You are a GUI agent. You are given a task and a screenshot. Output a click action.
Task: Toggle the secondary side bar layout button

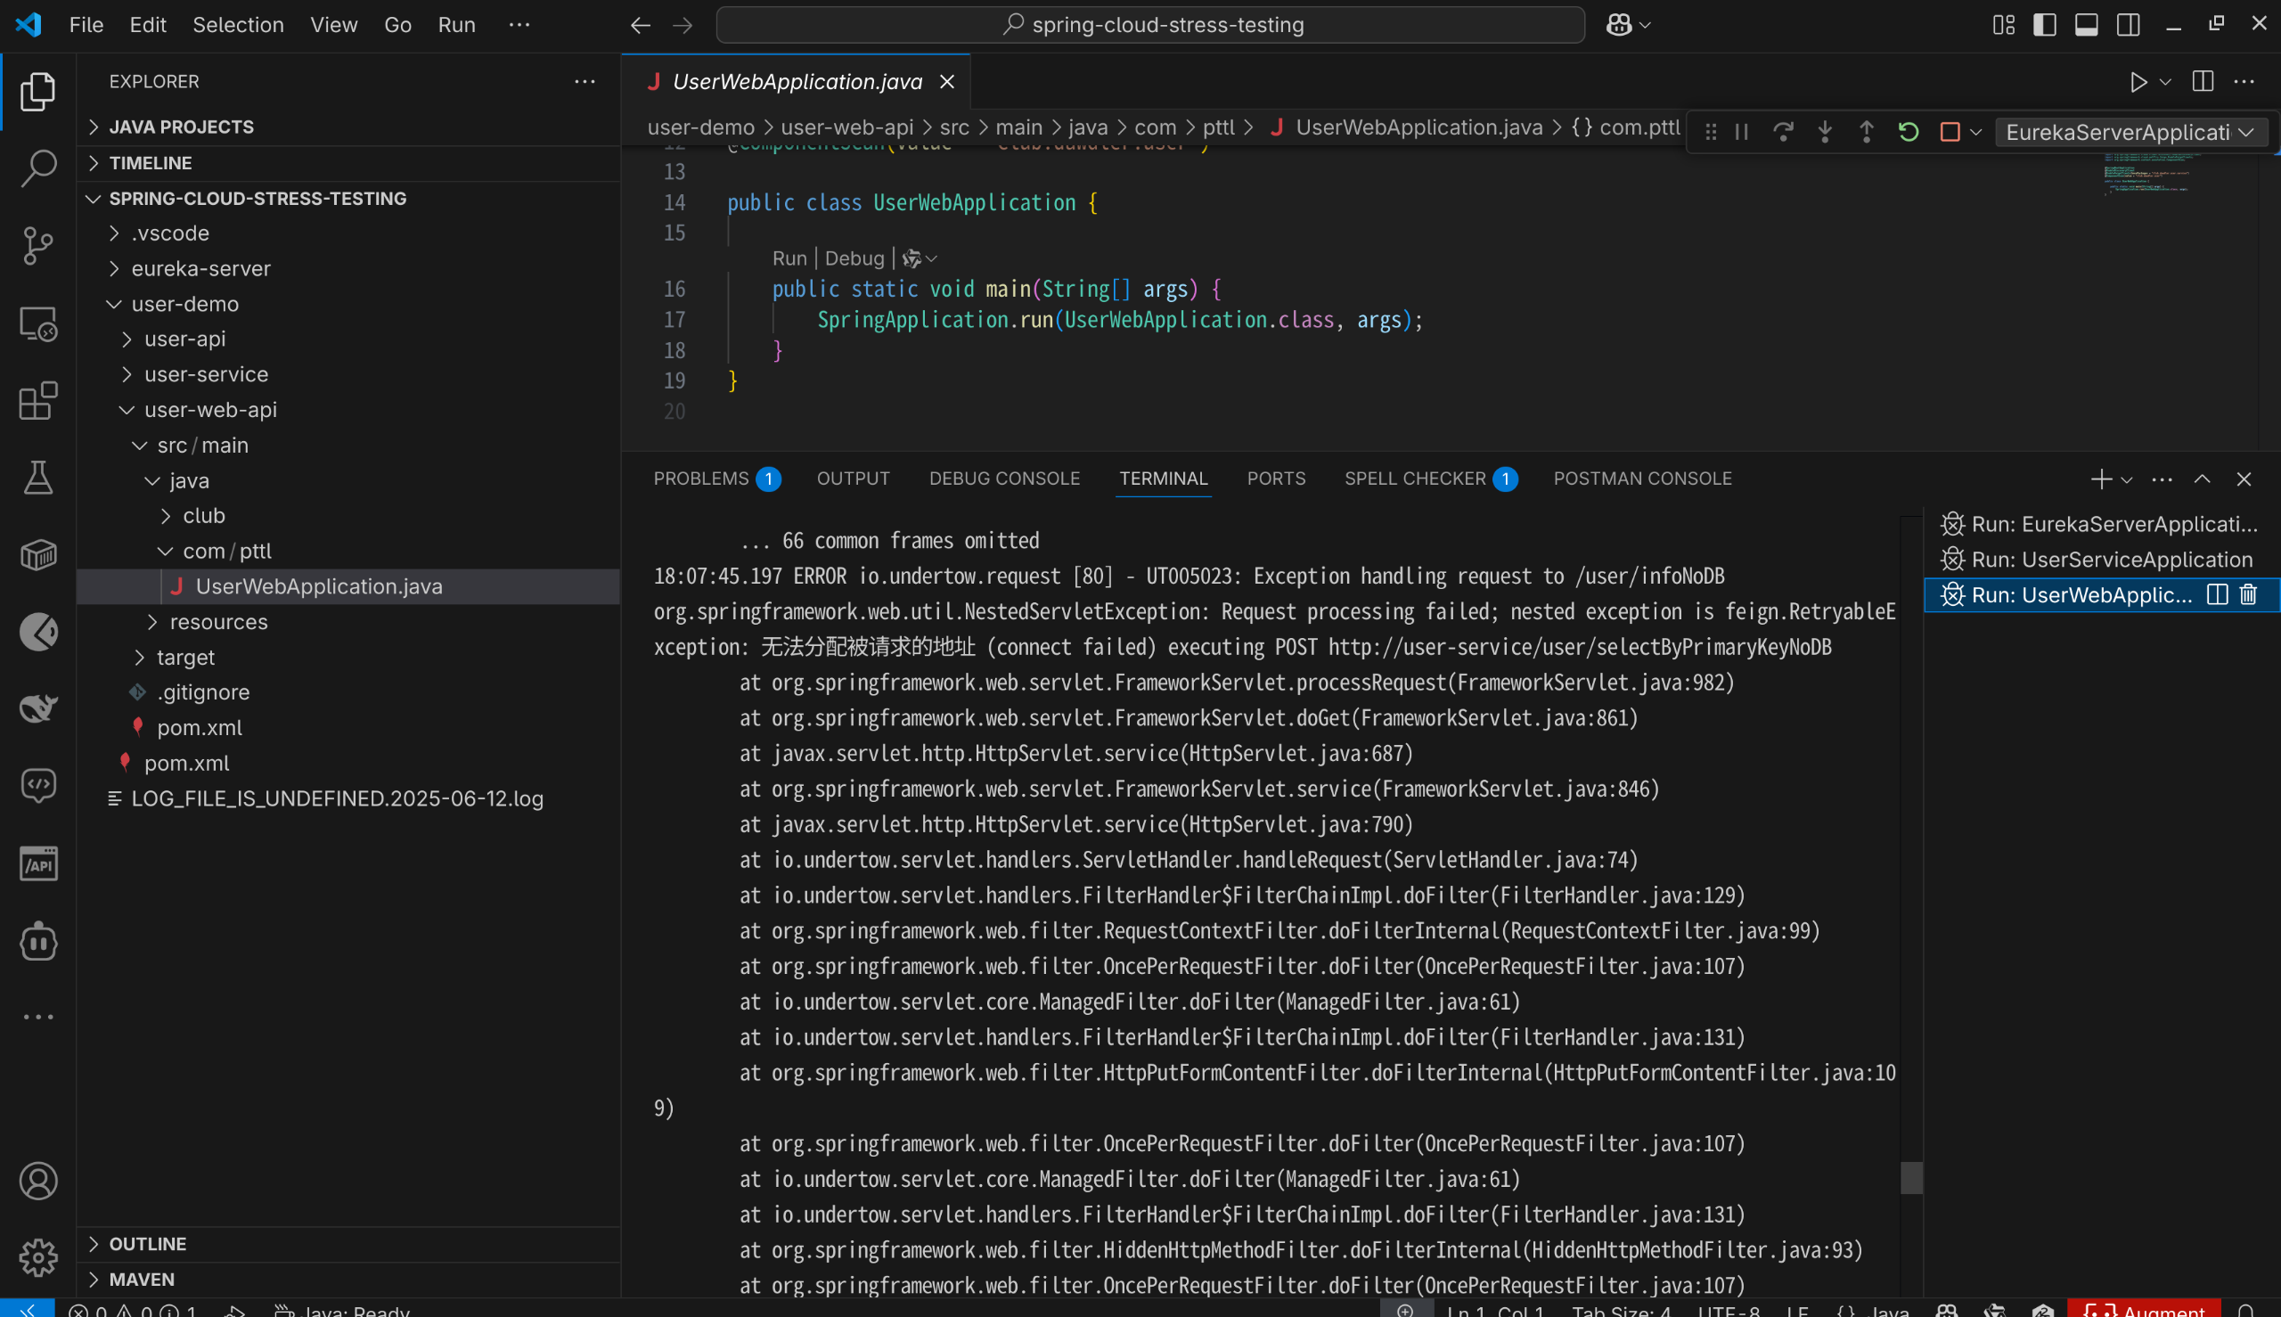pos(2128,25)
